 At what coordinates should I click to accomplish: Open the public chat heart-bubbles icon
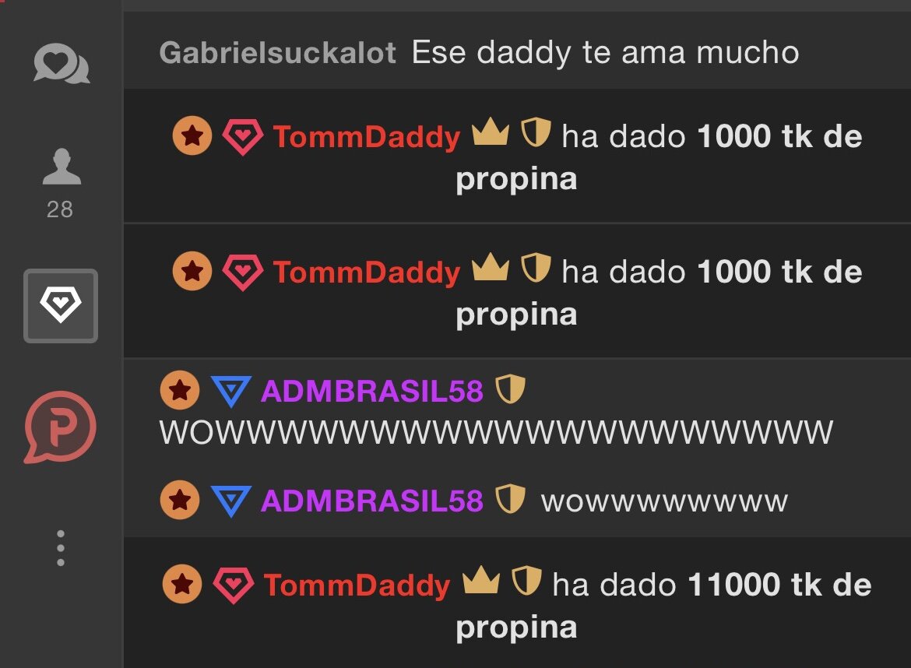pos(61,63)
